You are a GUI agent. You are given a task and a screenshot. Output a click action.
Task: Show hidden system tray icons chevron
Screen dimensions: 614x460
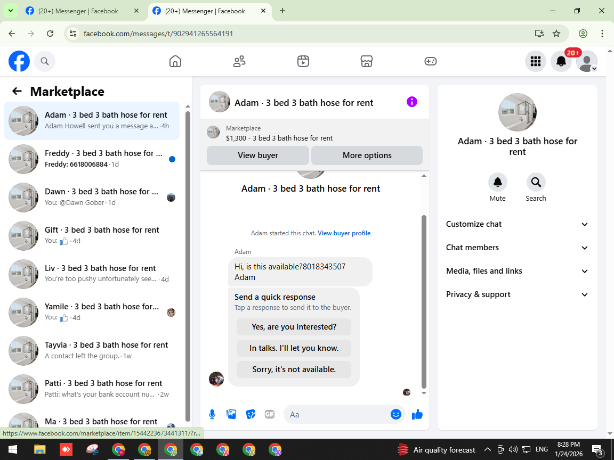tap(488, 449)
